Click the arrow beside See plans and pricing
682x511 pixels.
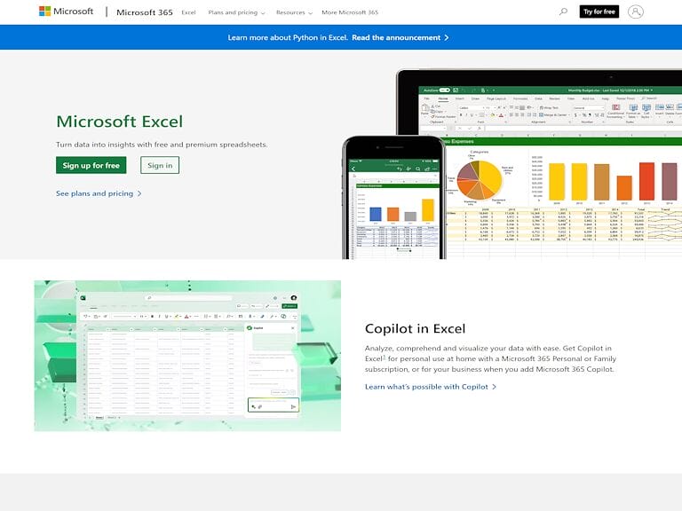point(139,193)
